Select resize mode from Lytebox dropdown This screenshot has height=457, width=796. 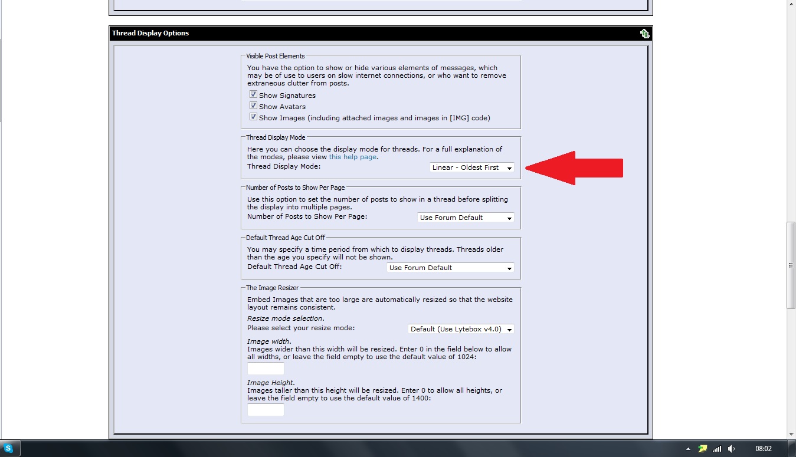[x=460, y=329]
